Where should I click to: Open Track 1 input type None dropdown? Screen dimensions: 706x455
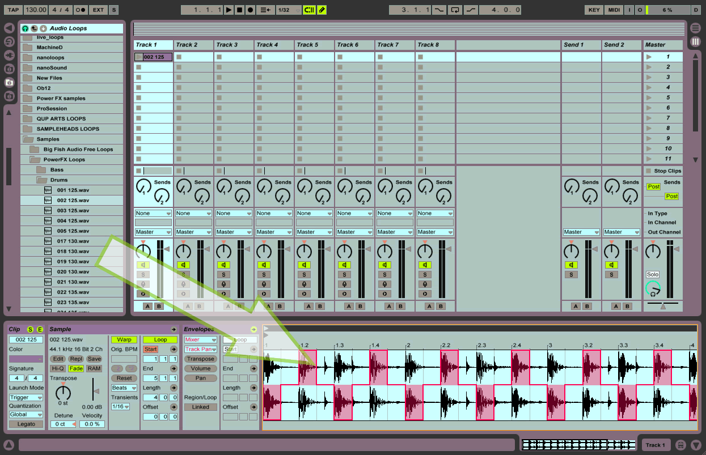click(x=153, y=213)
